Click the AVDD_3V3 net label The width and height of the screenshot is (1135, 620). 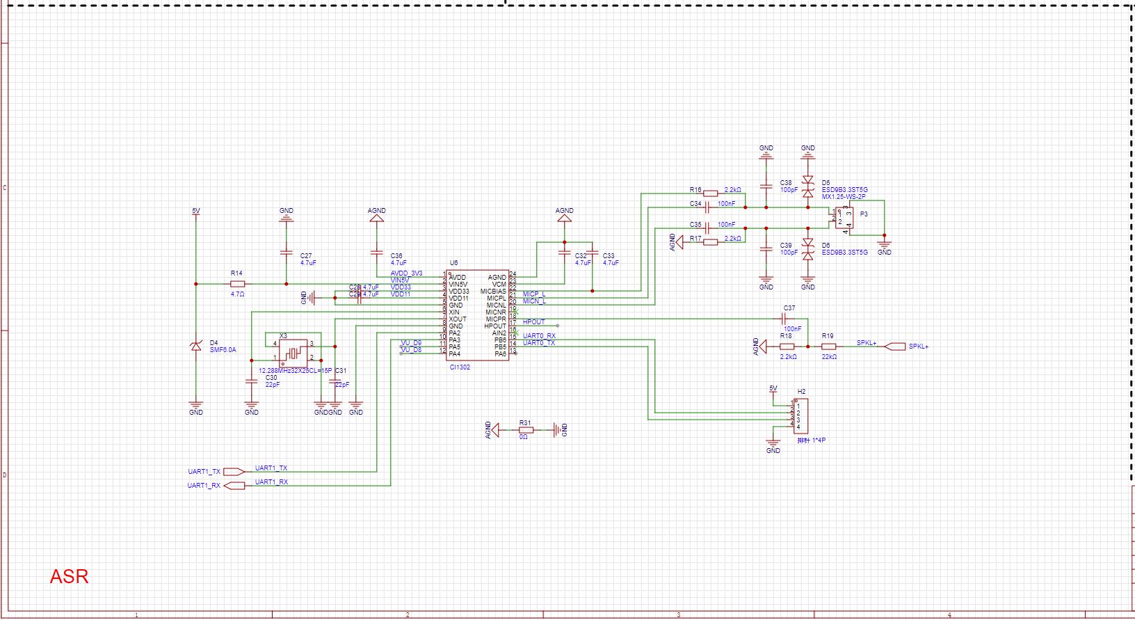(x=406, y=273)
